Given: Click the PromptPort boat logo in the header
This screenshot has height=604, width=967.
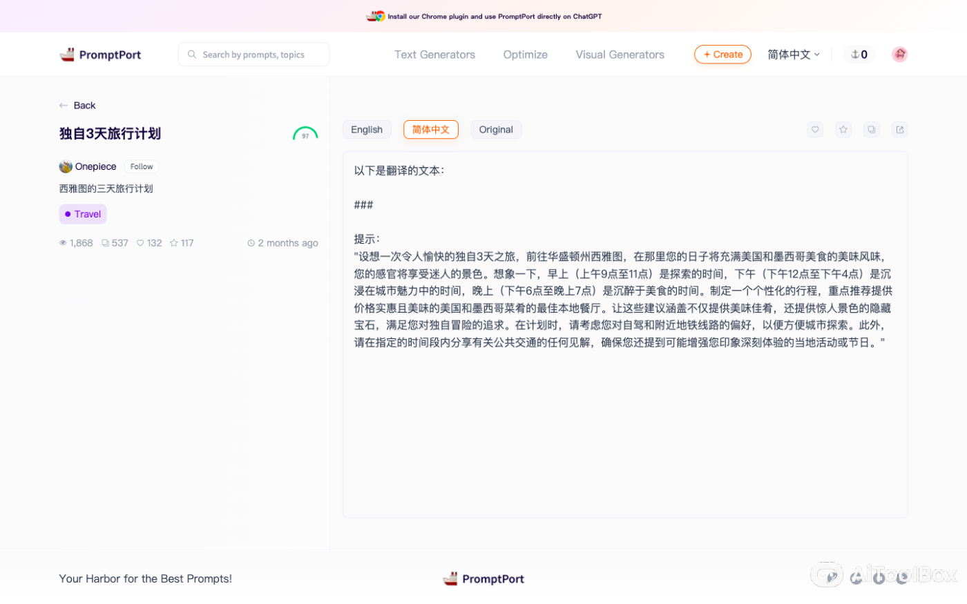Looking at the screenshot, I should (x=68, y=54).
